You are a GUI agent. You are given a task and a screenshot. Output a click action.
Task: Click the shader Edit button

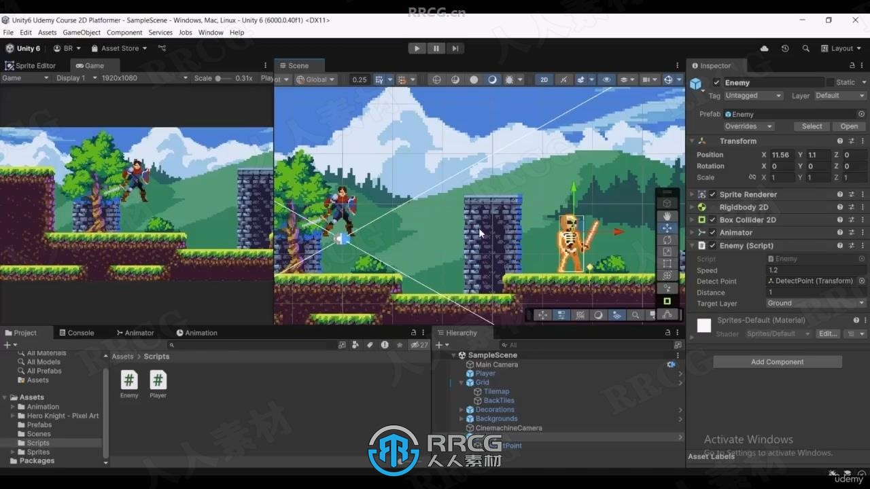click(827, 334)
